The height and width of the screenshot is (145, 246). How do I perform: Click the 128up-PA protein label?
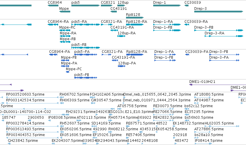127,63
